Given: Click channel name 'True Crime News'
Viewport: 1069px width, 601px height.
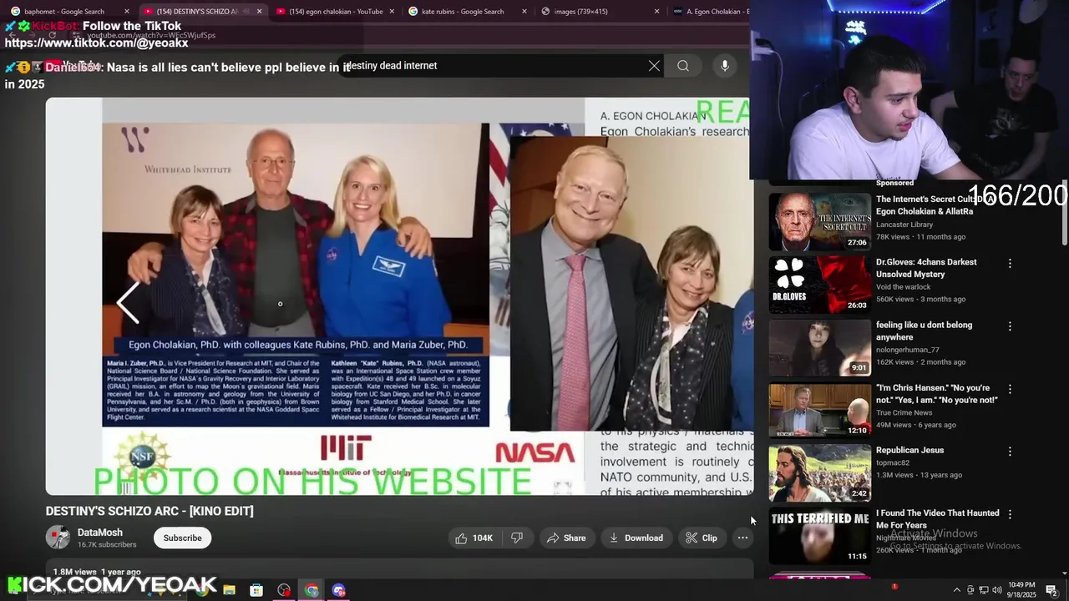Looking at the screenshot, I should coord(904,412).
